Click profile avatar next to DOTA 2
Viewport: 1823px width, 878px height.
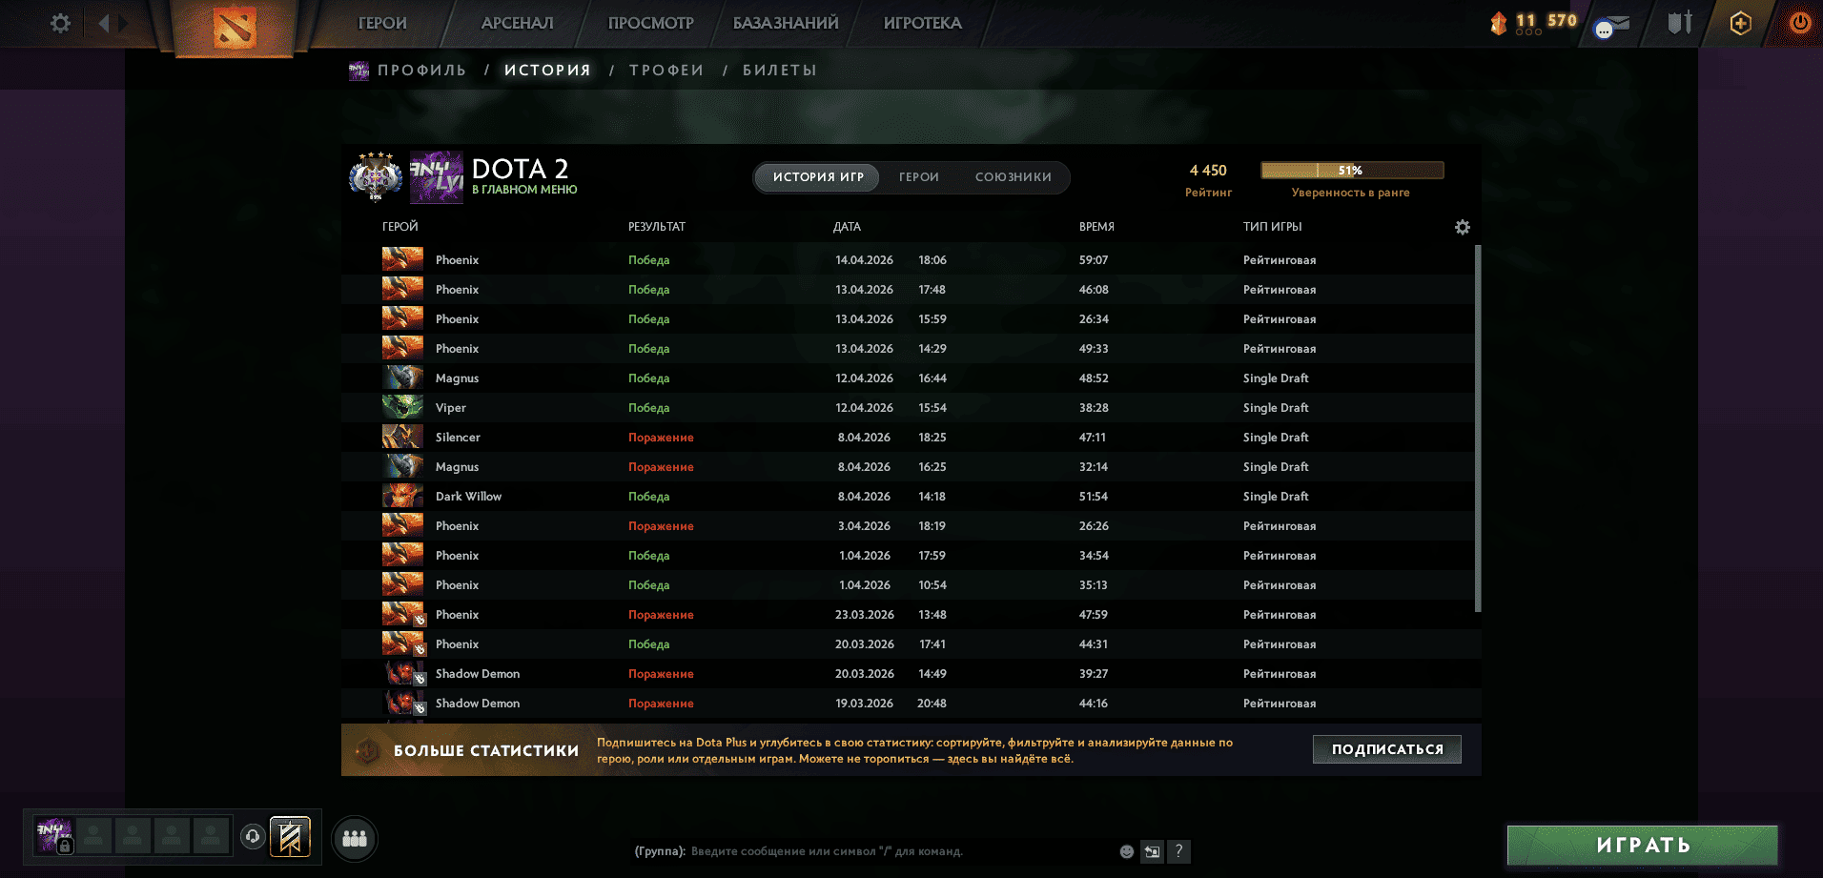click(x=436, y=176)
